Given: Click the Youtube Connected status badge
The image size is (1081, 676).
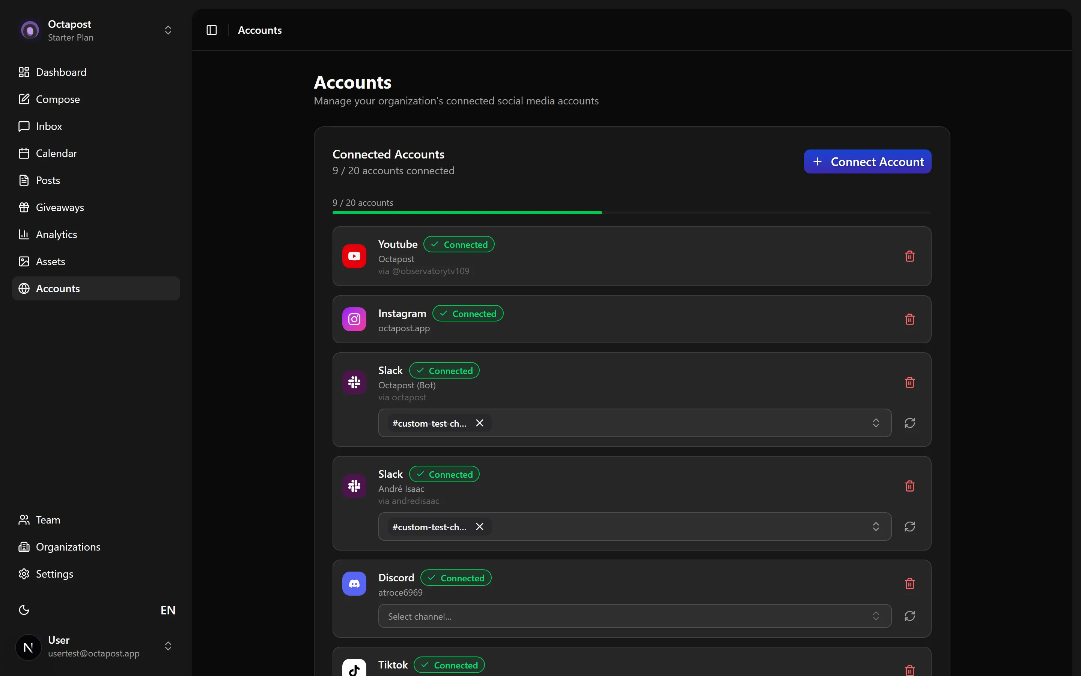Looking at the screenshot, I should [459, 244].
